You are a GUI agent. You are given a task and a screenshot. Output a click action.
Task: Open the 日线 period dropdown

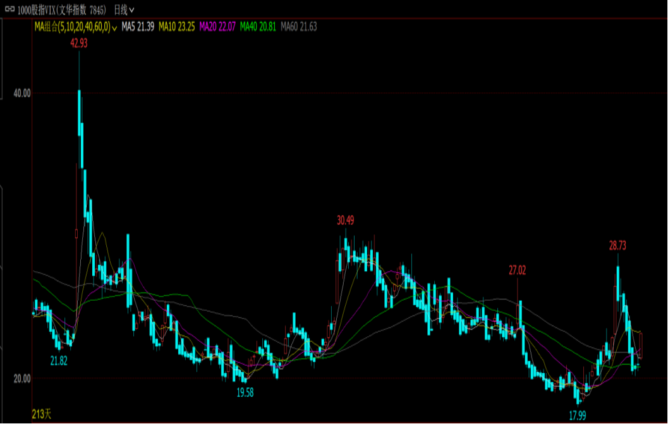point(124,9)
